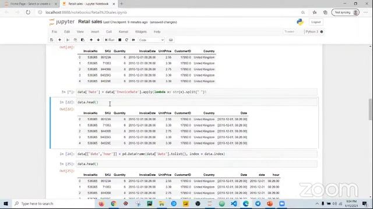Open PowerPoint from the taskbar

click(x=270, y=204)
